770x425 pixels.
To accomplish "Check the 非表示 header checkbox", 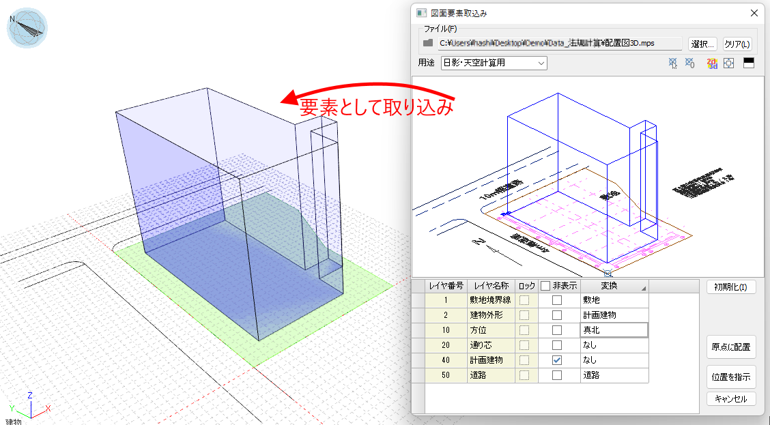I will click(x=545, y=286).
